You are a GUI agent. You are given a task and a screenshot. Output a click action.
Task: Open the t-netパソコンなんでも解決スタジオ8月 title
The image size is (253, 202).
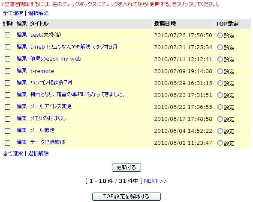(x=74, y=47)
